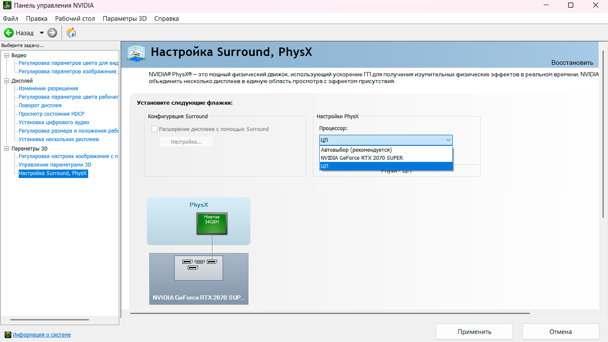This screenshot has height=342, width=608.
Task: Open the Правка menu
Action: pos(36,19)
